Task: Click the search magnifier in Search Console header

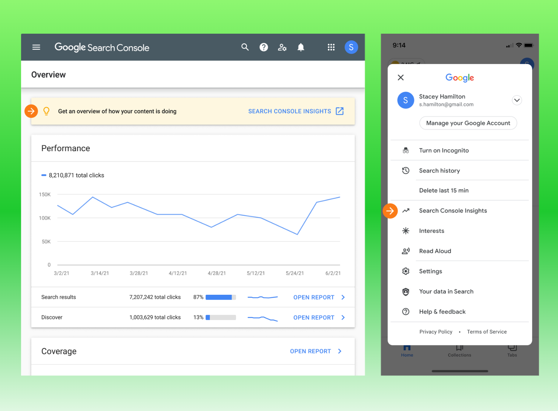Action: tap(245, 47)
